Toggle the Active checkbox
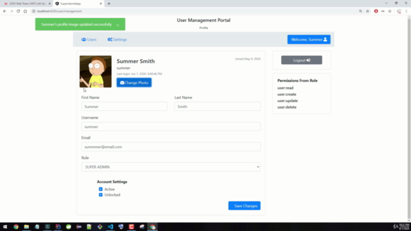This screenshot has height=231, width=411. pyautogui.click(x=101, y=189)
